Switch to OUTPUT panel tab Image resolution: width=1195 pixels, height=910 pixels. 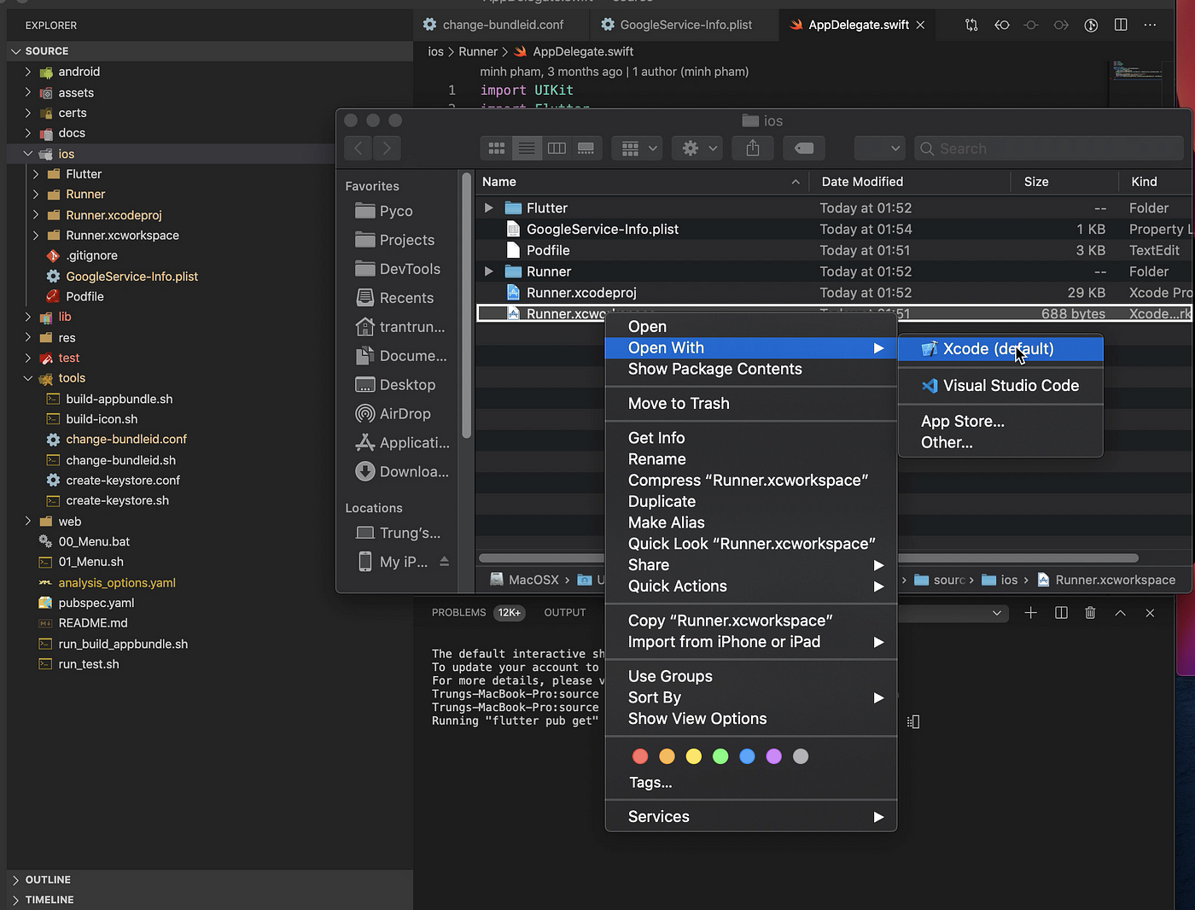(x=565, y=612)
